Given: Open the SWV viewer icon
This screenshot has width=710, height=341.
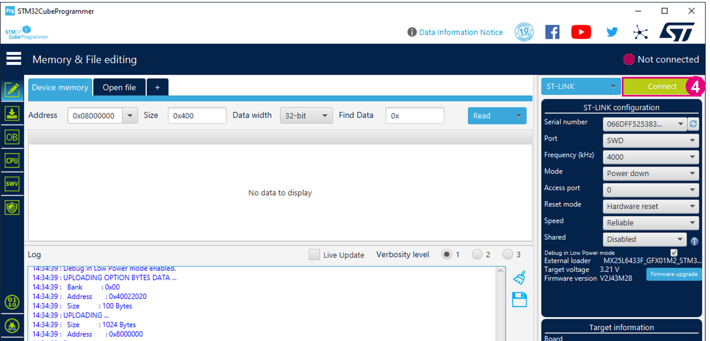Looking at the screenshot, I should tap(12, 184).
